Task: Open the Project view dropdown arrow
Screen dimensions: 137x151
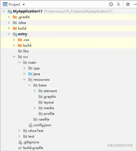Action: (24, 5)
